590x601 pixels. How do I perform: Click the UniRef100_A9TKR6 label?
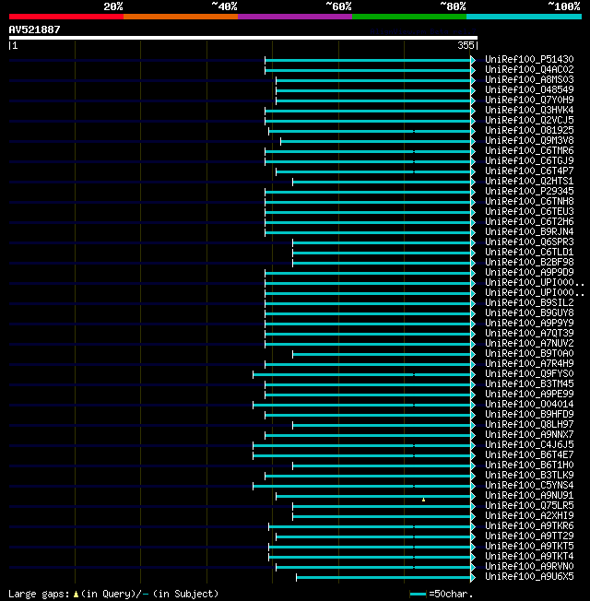click(x=529, y=525)
